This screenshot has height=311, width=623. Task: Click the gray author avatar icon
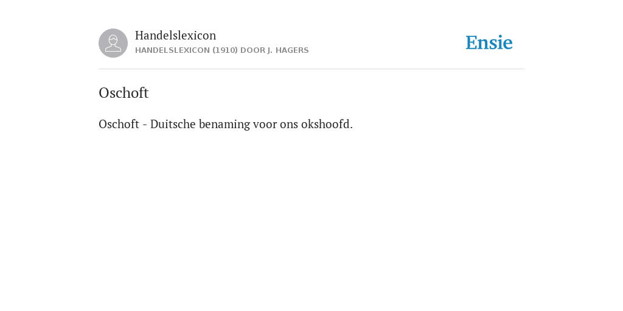tap(113, 43)
